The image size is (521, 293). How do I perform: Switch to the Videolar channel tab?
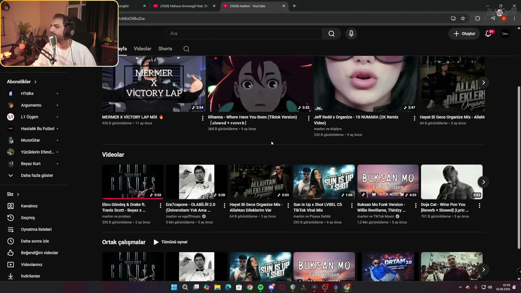[x=142, y=49]
